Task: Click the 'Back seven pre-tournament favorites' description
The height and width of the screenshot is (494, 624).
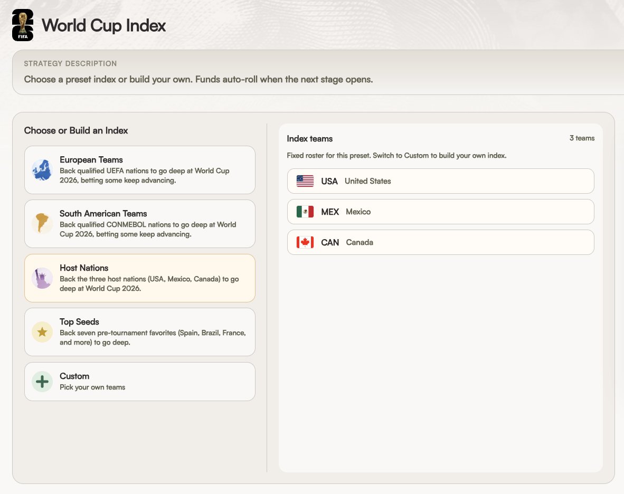Action: point(153,337)
